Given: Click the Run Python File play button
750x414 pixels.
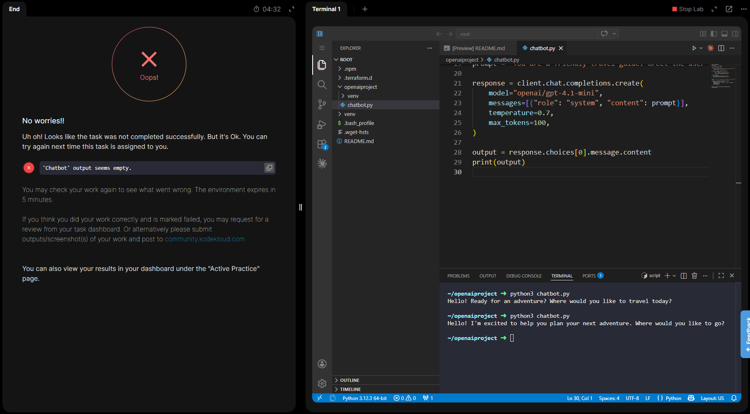Looking at the screenshot, I should 694,48.
